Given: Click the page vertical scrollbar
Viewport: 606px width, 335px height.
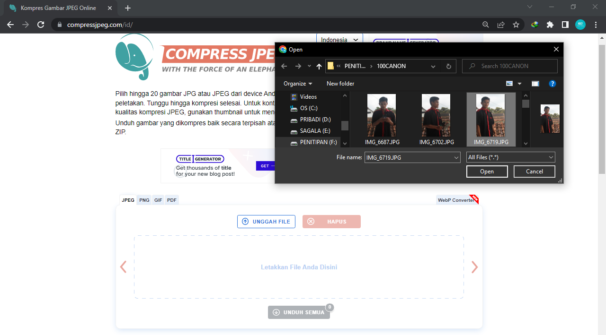Looking at the screenshot, I should point(602,109).
